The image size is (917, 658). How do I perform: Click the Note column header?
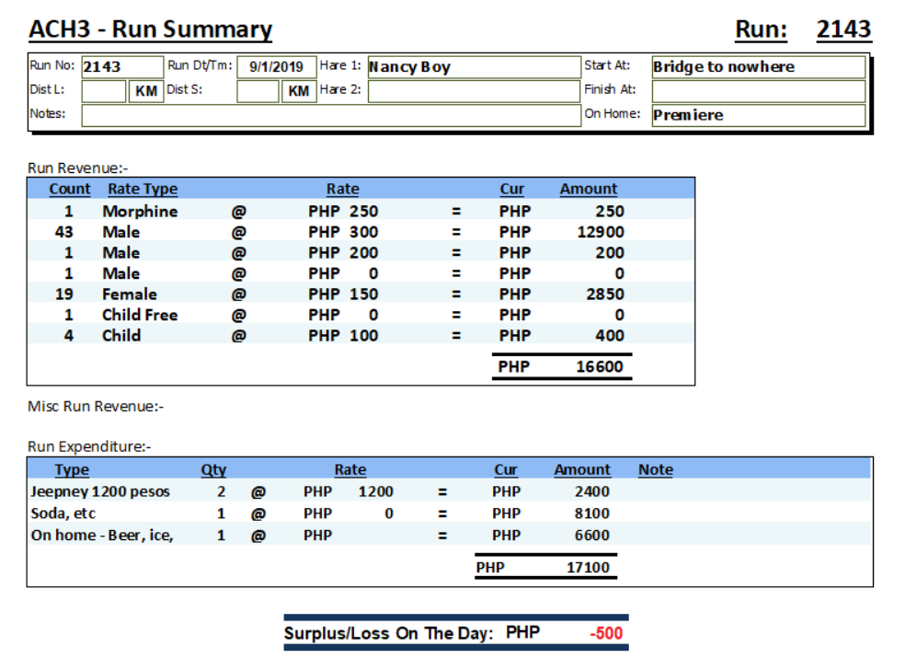click(x=655, y=469)
